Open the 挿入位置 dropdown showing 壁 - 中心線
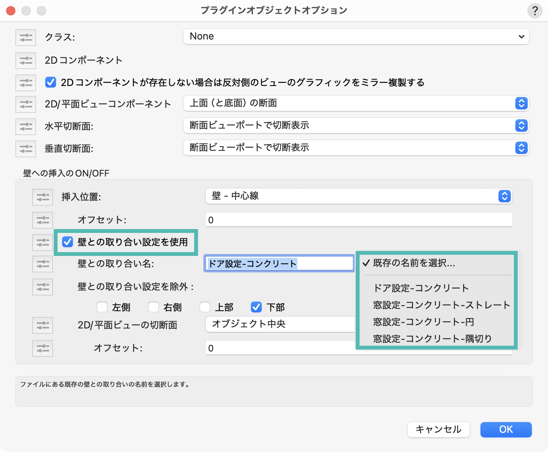This screenshot has width=548, height=452. click(x=359, y=196)
